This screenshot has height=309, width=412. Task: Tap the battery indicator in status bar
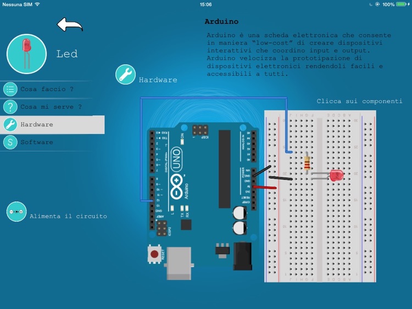[401, 4]
